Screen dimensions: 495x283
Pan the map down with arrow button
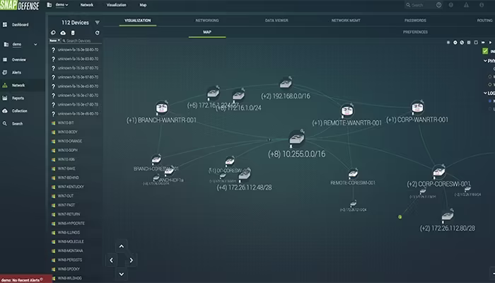click(x=122, y=275)
